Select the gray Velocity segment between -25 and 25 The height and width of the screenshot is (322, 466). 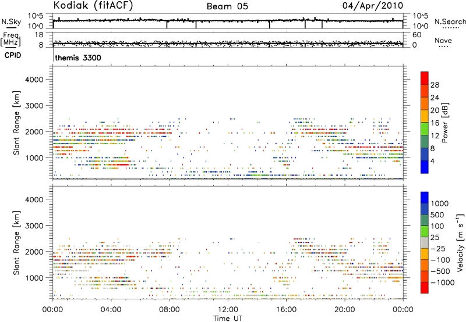pyautogui.click(x=425, y=243)
